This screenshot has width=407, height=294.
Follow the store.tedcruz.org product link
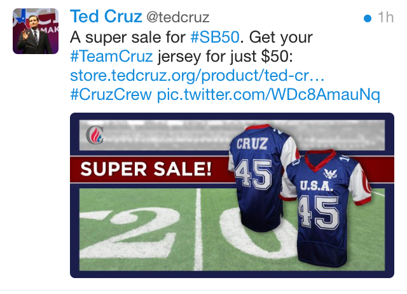197,76
